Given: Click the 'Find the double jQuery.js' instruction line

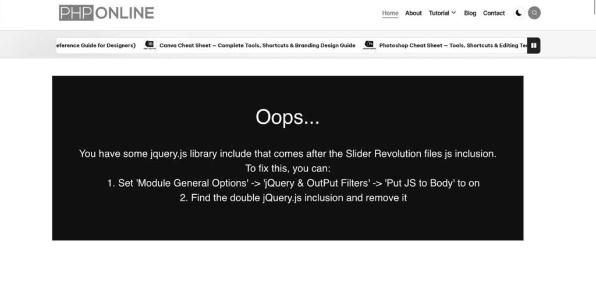Looking at the screenshot, I should pyautogui.click(x=293, y=198).
